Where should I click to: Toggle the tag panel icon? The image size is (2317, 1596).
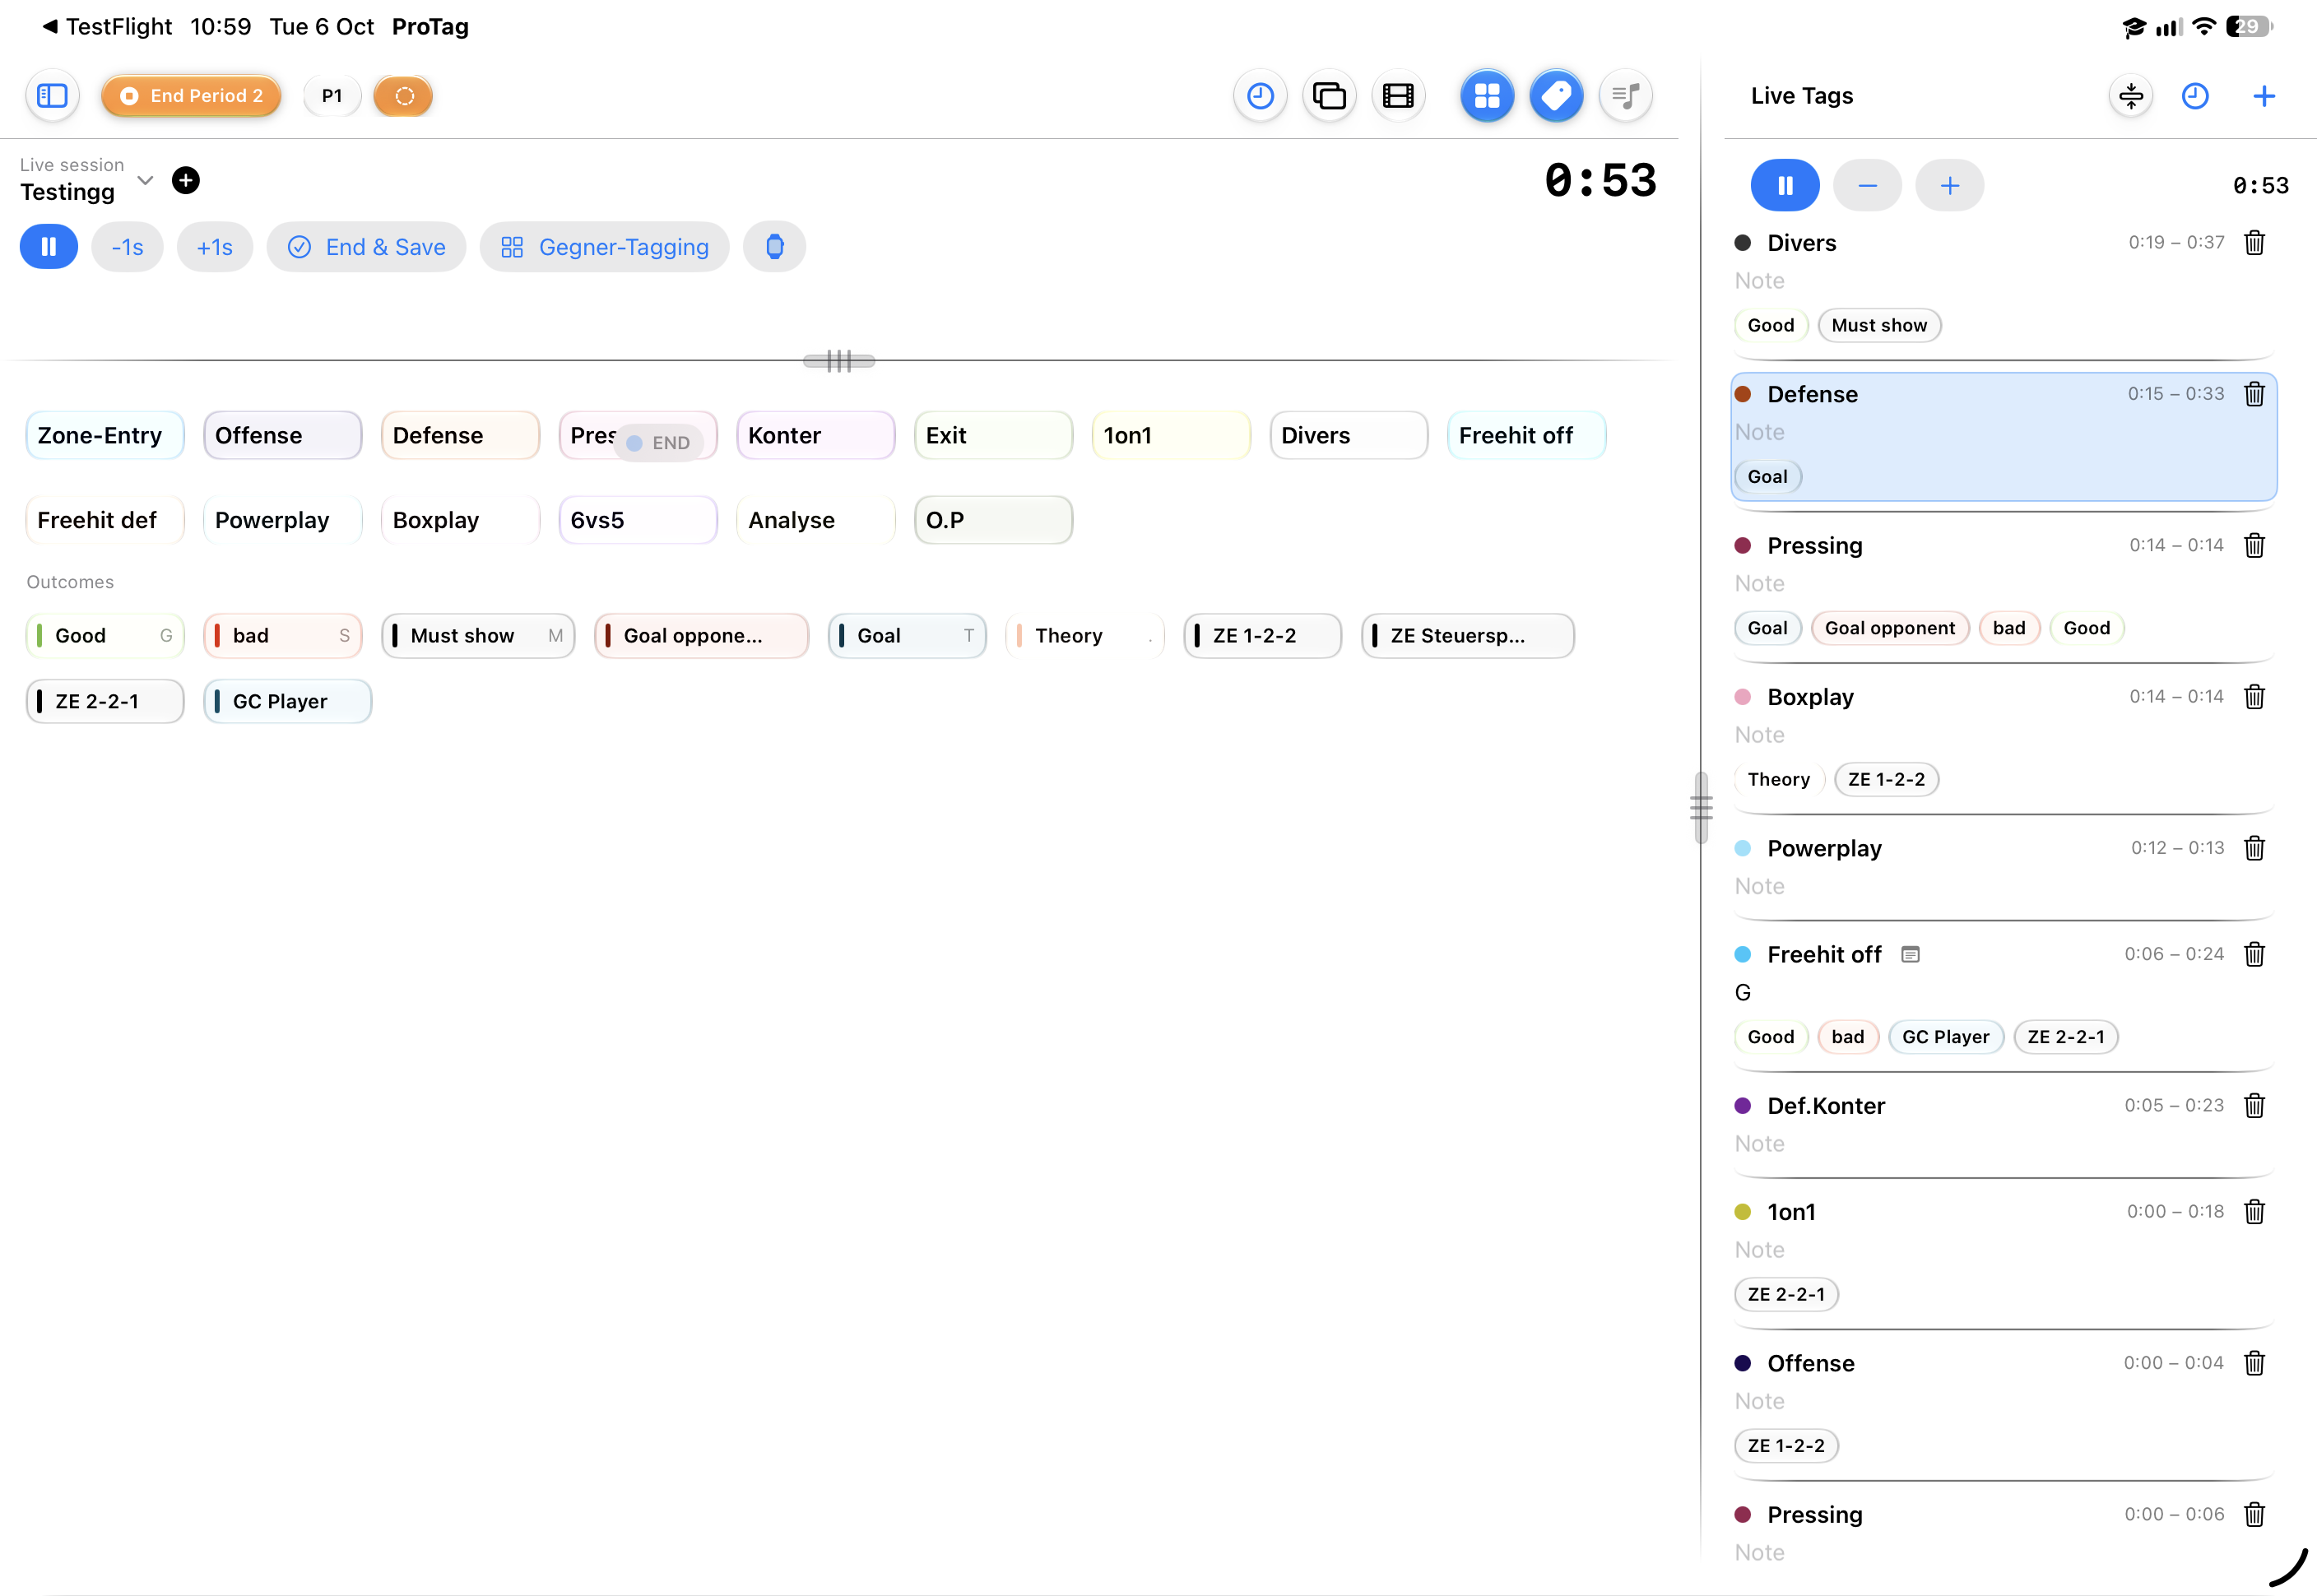pos(1556,96)
